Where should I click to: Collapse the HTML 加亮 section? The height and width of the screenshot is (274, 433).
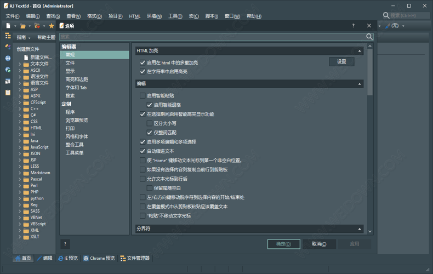click(x=360, y=51)
